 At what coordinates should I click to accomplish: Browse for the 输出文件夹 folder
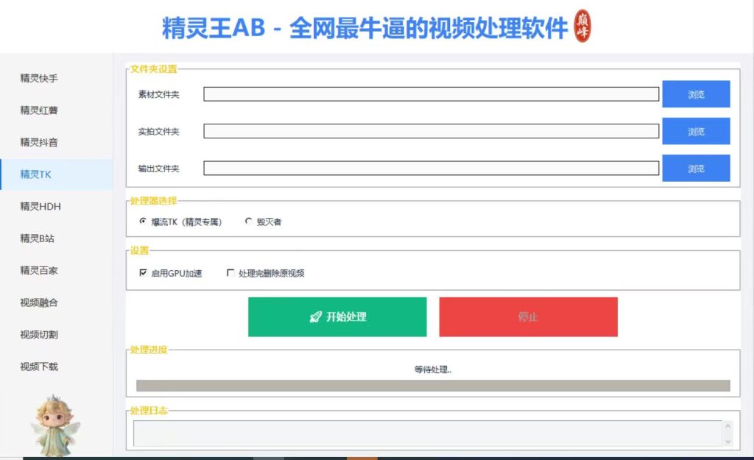[696, 169]
